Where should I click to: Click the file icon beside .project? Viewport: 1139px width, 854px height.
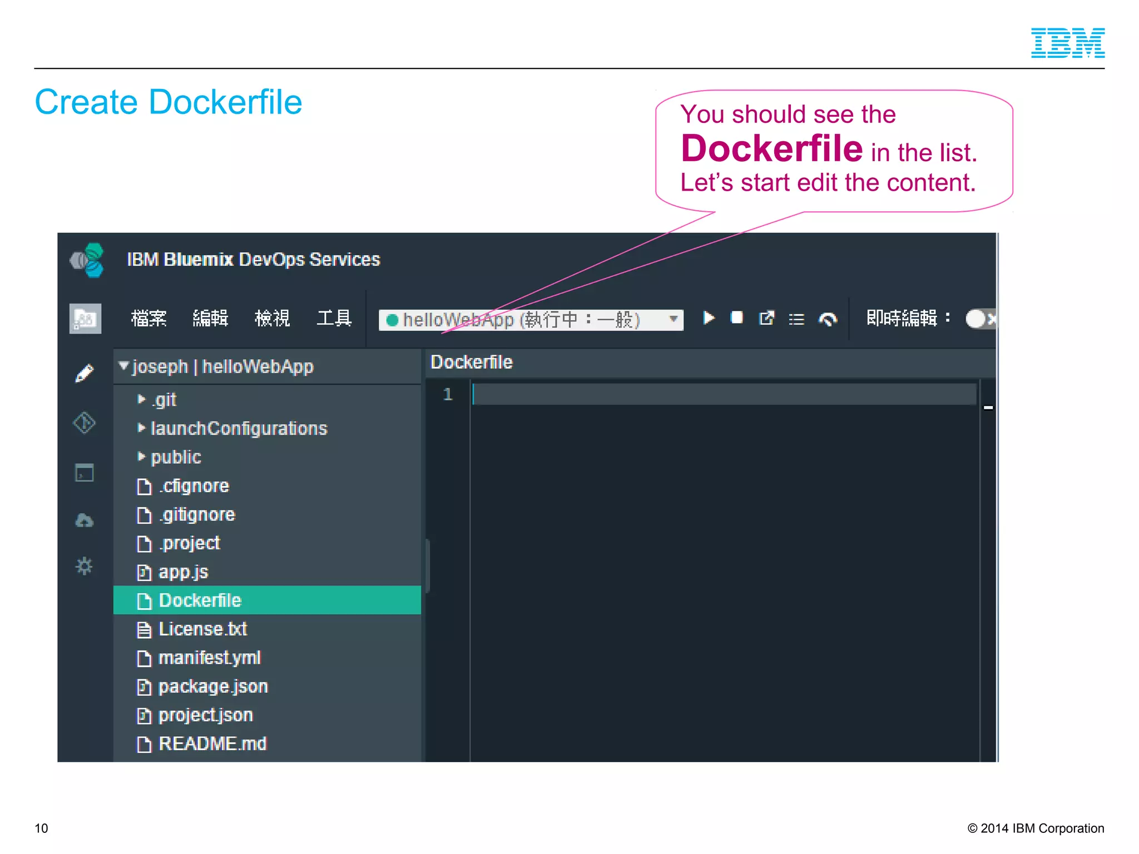click(144, 544)
